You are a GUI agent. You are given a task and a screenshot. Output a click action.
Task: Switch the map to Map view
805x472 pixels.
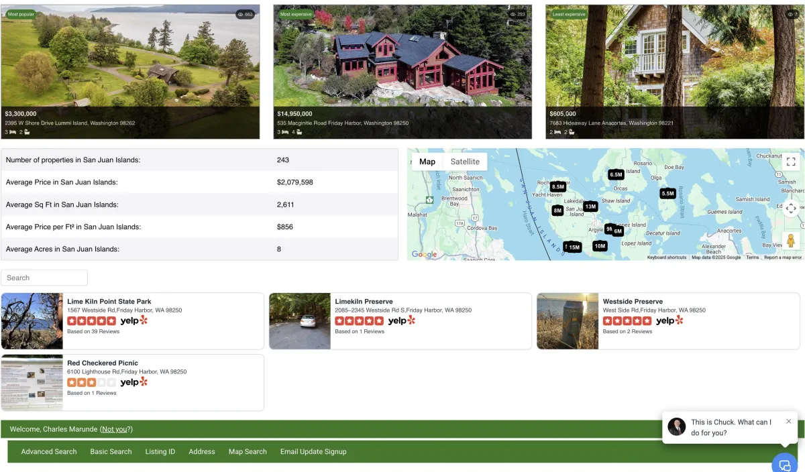[x=427, y=162]
